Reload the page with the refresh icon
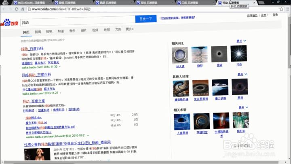 pos(17,9)
